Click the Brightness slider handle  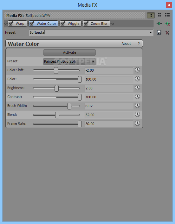tap(56, 88)
